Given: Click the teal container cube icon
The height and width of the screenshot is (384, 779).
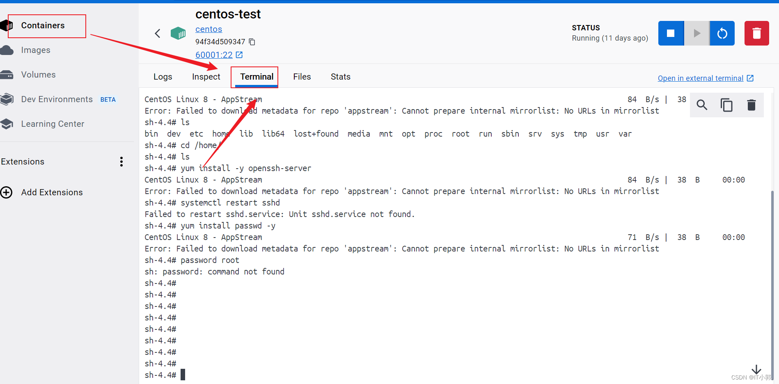Looking at the screenshot, I should (178, 33).
